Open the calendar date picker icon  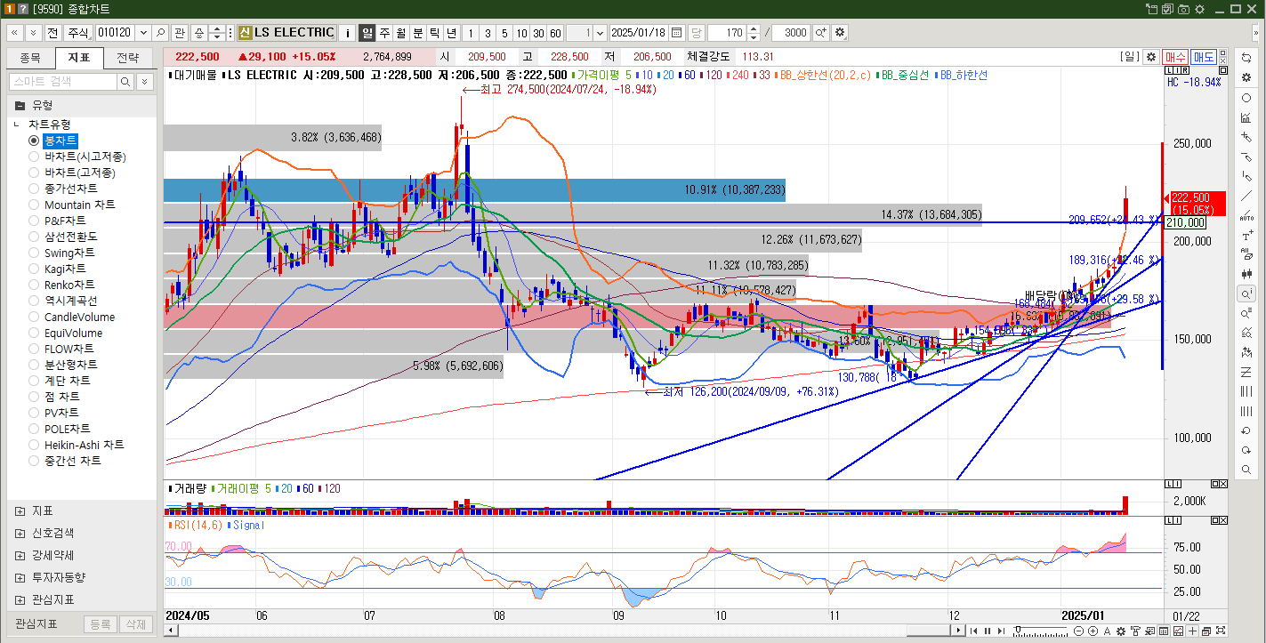point(677,32)
